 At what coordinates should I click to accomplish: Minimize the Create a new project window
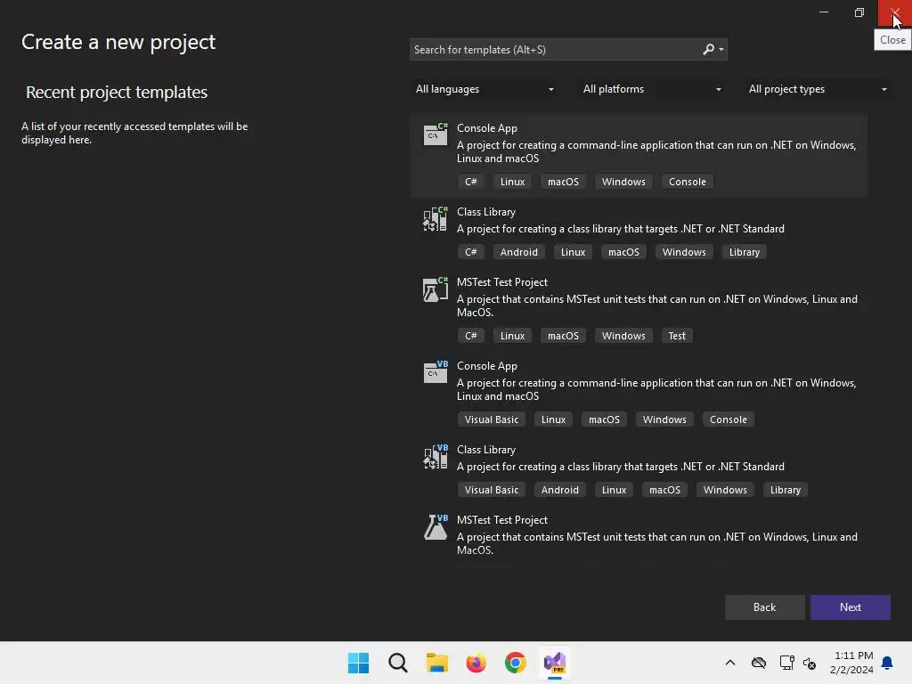[x=824, y=12]
